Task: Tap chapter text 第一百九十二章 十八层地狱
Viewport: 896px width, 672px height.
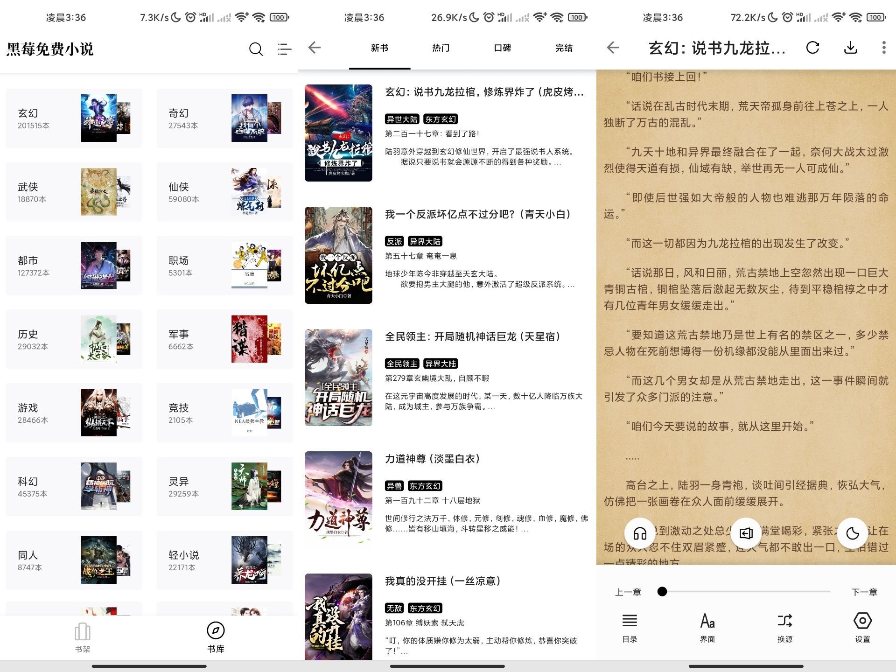Action: [x=433, y=501]
